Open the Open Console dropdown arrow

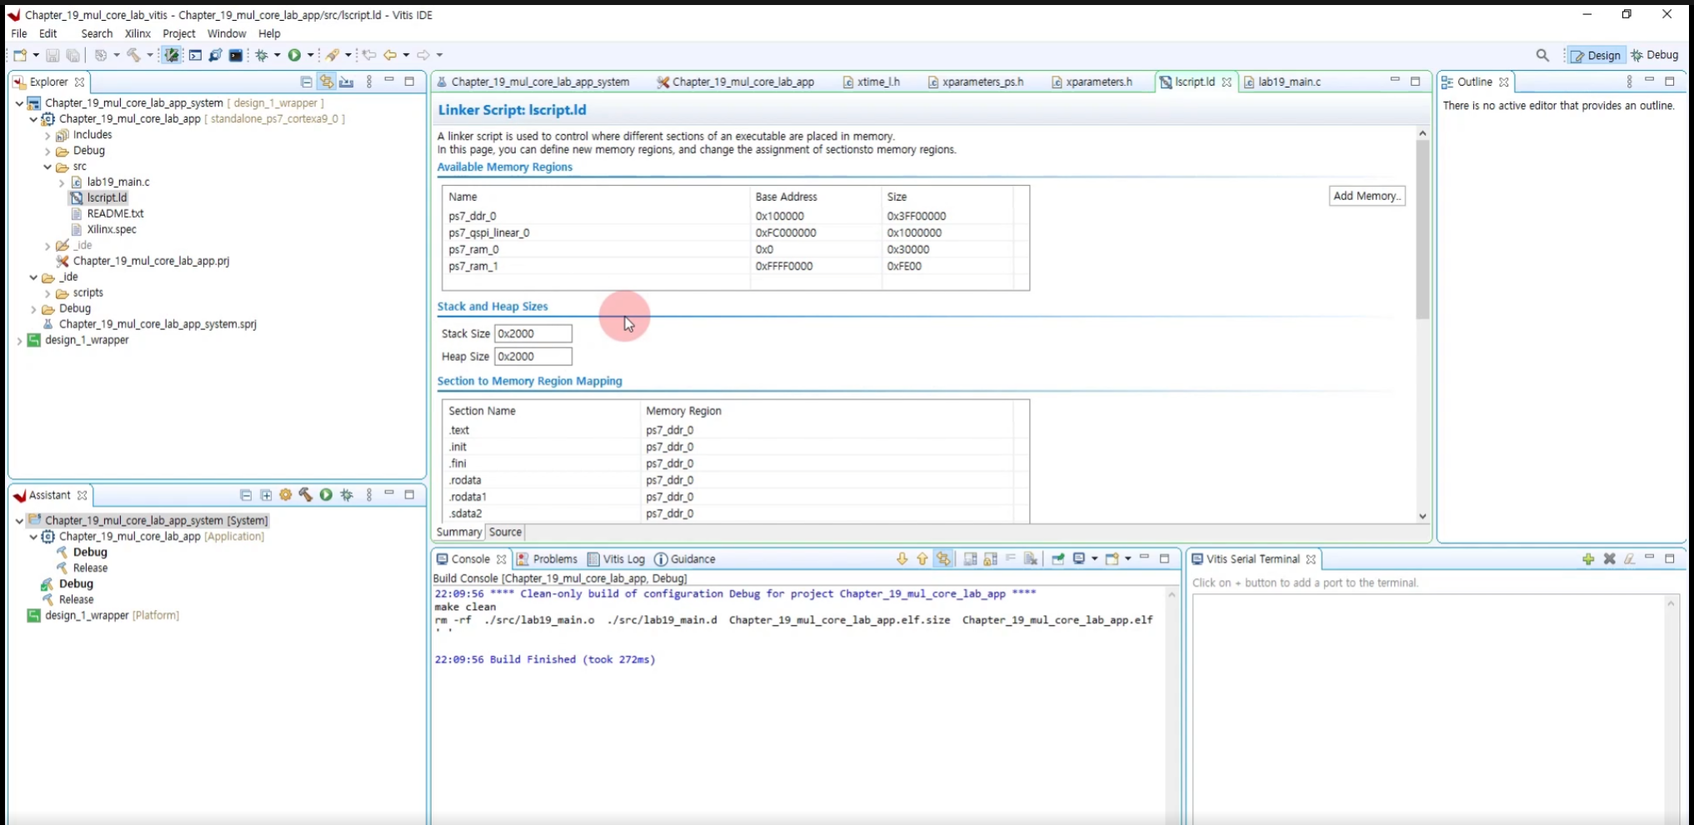click(x=1127, y=559)
